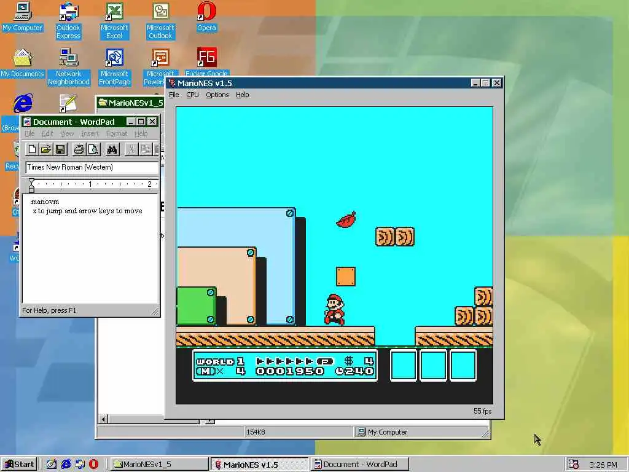Viewport: 629px width, 472px height.
Task: Open the View menu in WordPad
Action: [x=67, y=133]
